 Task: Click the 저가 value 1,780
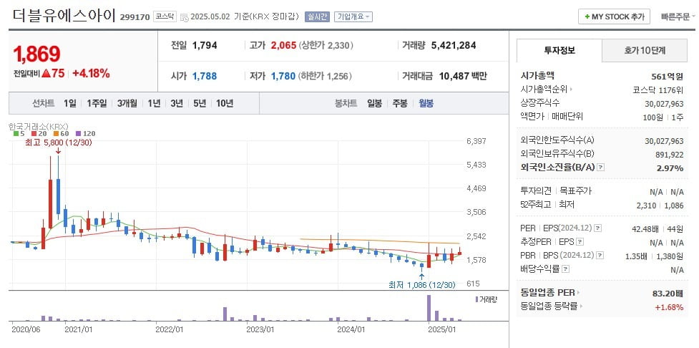(283, 76)
